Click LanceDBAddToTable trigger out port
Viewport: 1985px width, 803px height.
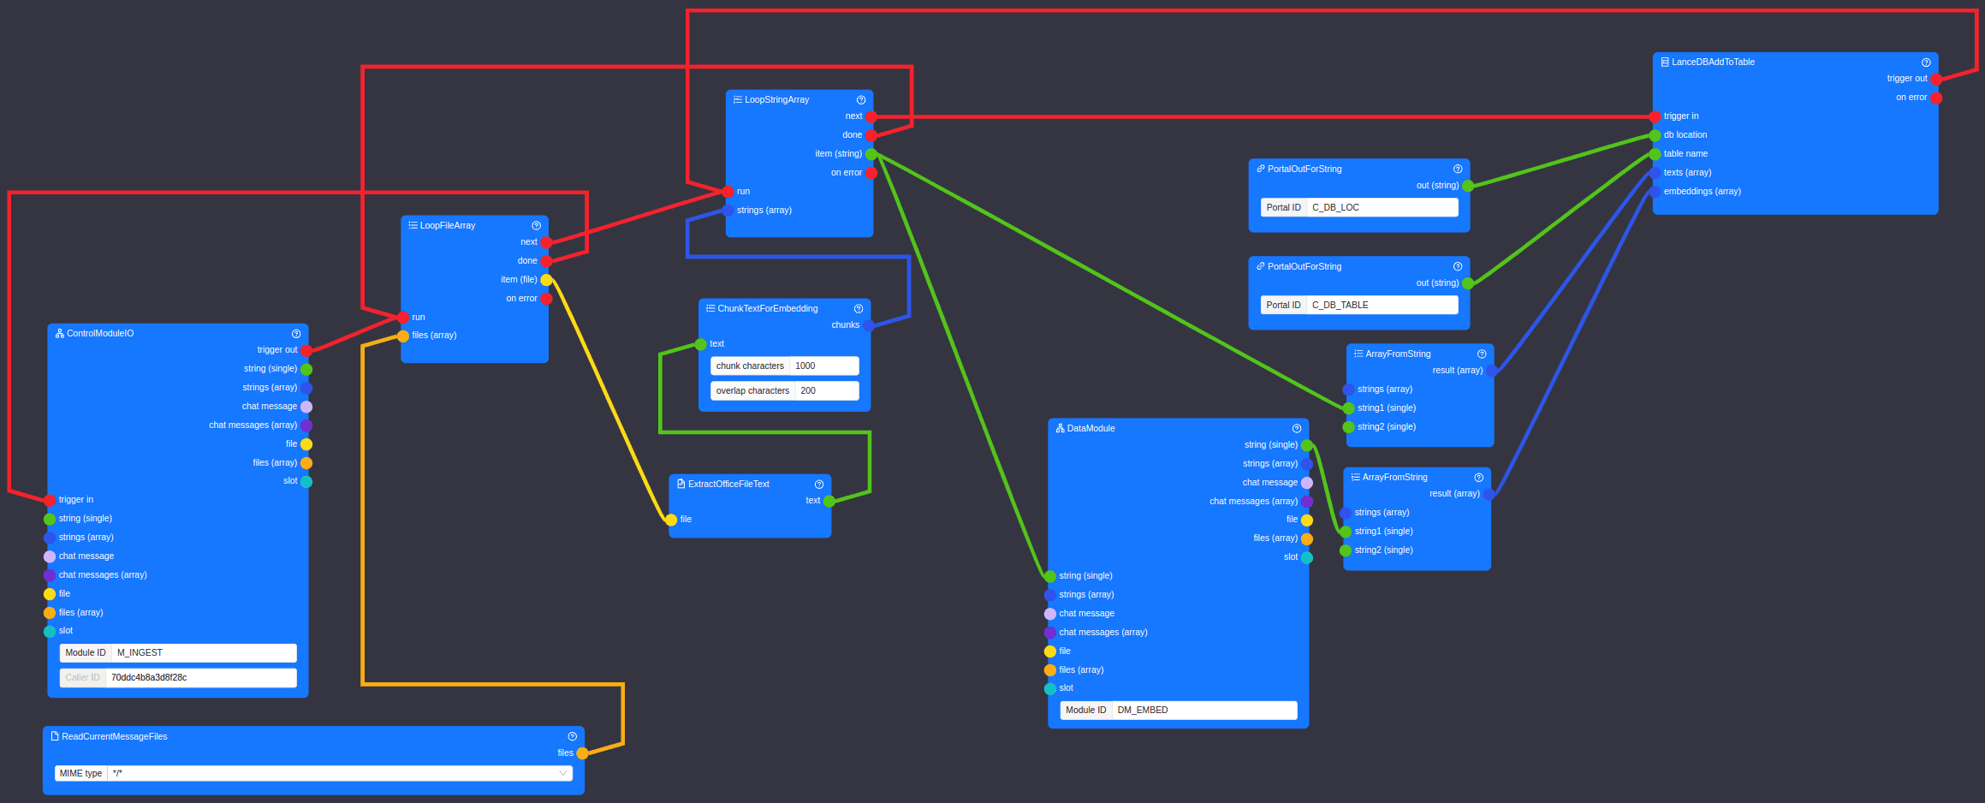(1936, 80)
